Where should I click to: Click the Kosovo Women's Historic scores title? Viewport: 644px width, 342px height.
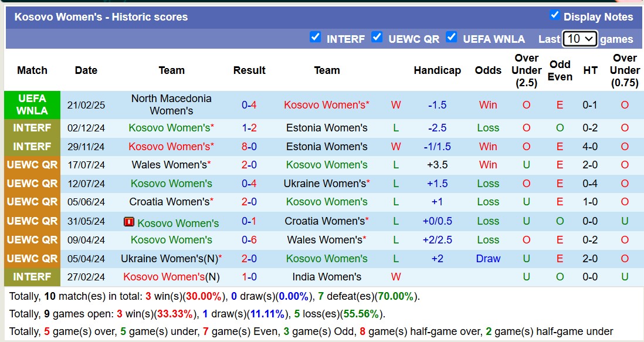tap(101, 17)
